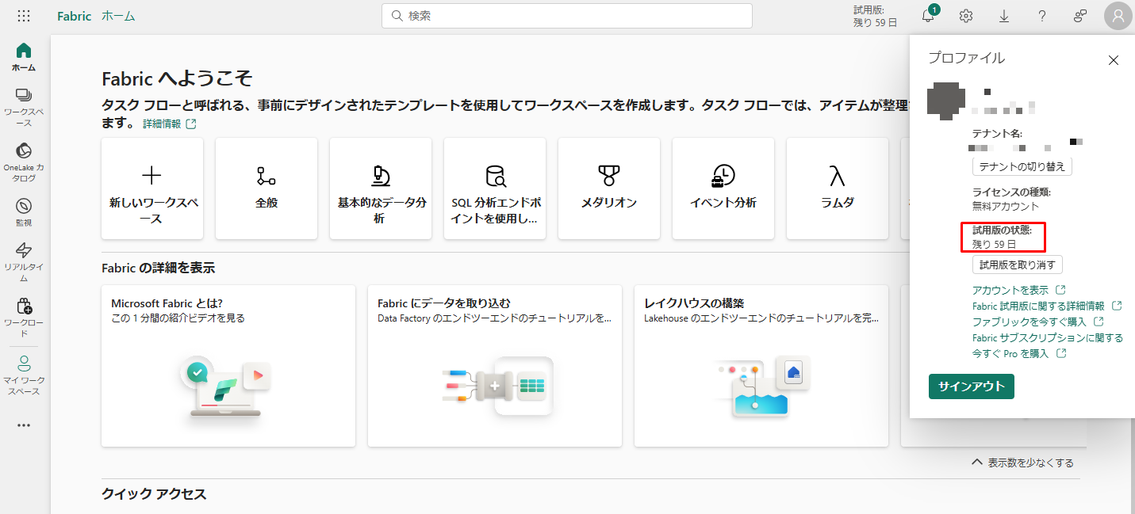This screenshot has height=514, width=1135.
Task: Close the プロファイル panel
Action: (x=1113, y=60)
